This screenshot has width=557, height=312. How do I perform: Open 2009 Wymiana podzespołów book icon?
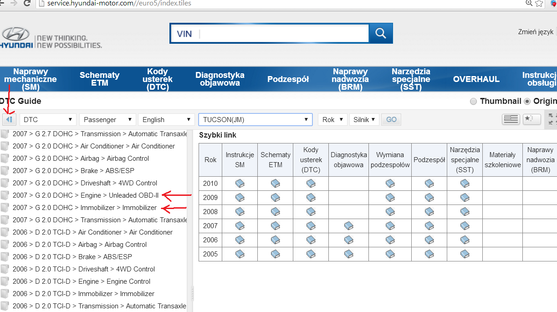coord(390,198)
